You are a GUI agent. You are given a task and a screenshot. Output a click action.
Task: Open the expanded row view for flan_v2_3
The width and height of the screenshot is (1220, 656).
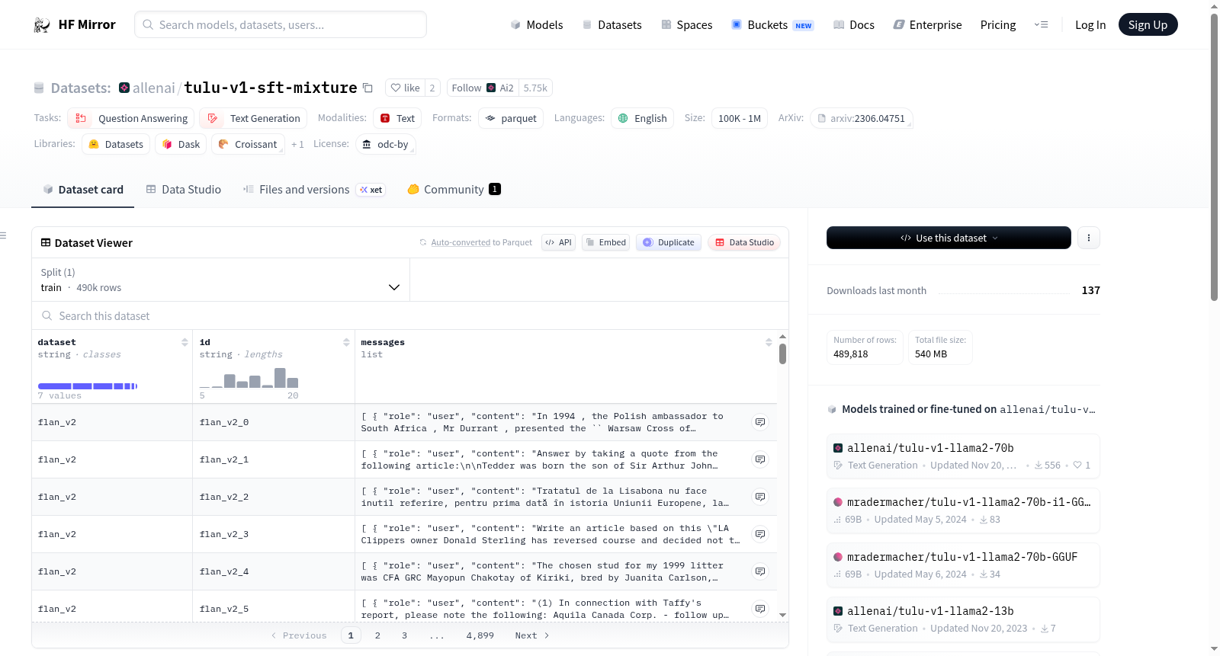[x=760, y=534]
